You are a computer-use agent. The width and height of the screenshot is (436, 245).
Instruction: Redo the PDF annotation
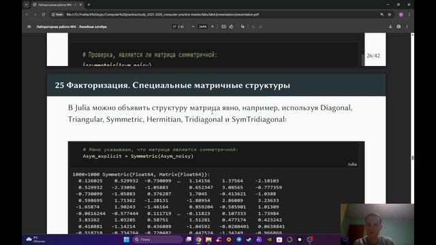pos(260,27)
